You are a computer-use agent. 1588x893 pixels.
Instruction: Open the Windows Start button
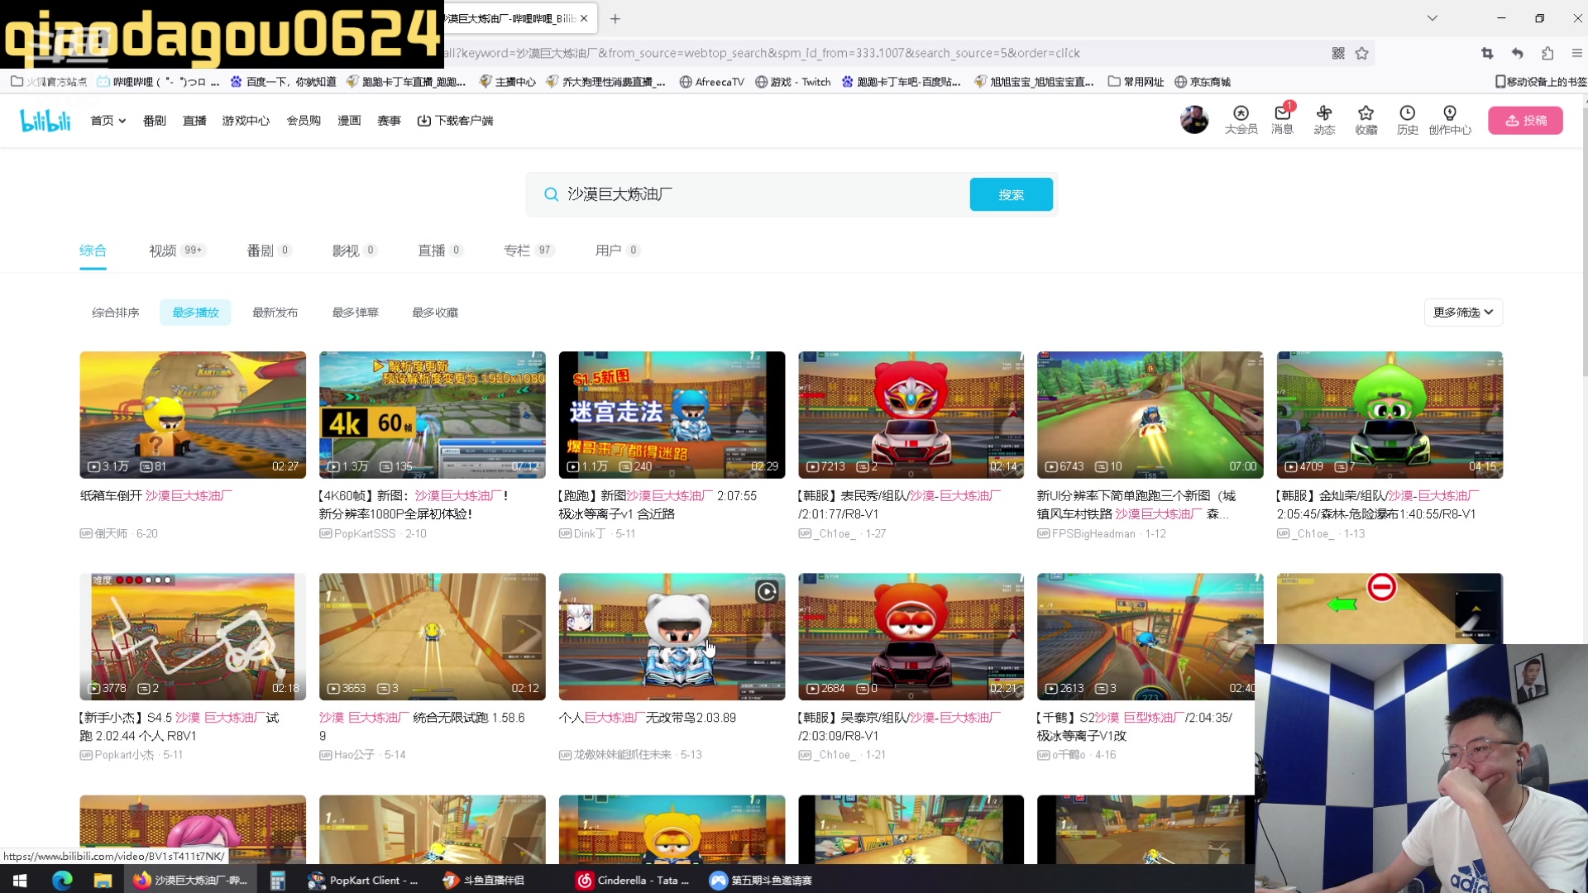20,880
